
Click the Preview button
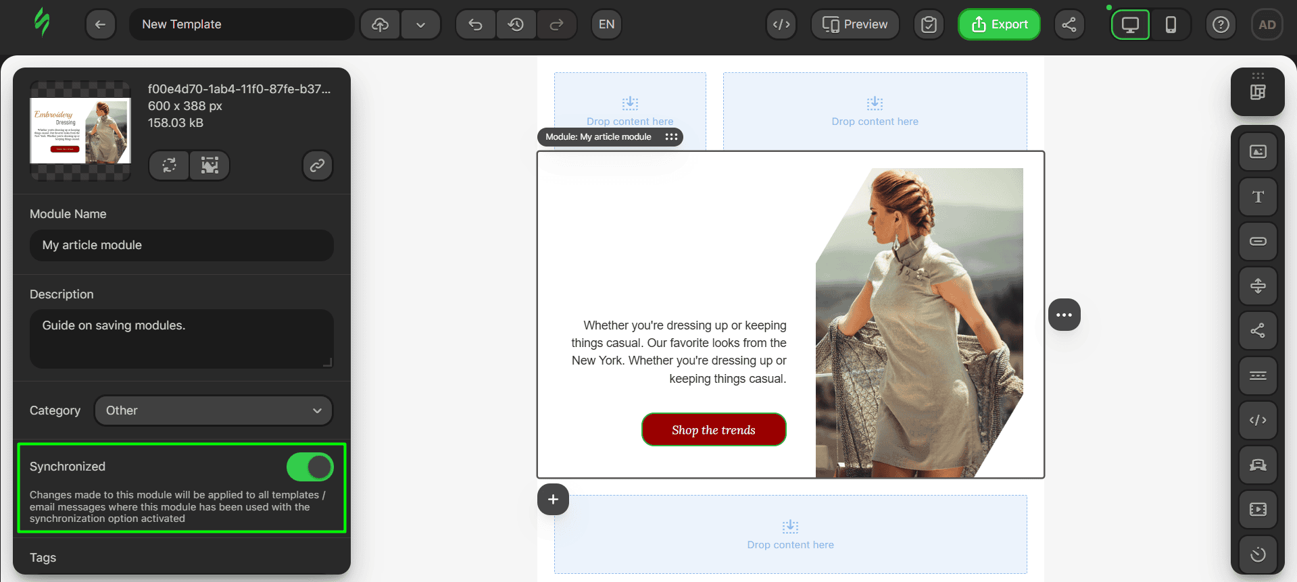click(x=854, y=25)
